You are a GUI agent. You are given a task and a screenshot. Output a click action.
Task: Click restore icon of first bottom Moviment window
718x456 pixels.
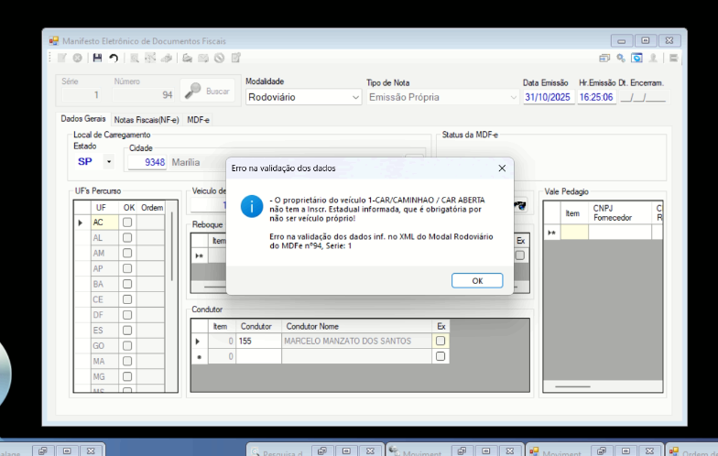pyautogui.click(x=462, y=451)
